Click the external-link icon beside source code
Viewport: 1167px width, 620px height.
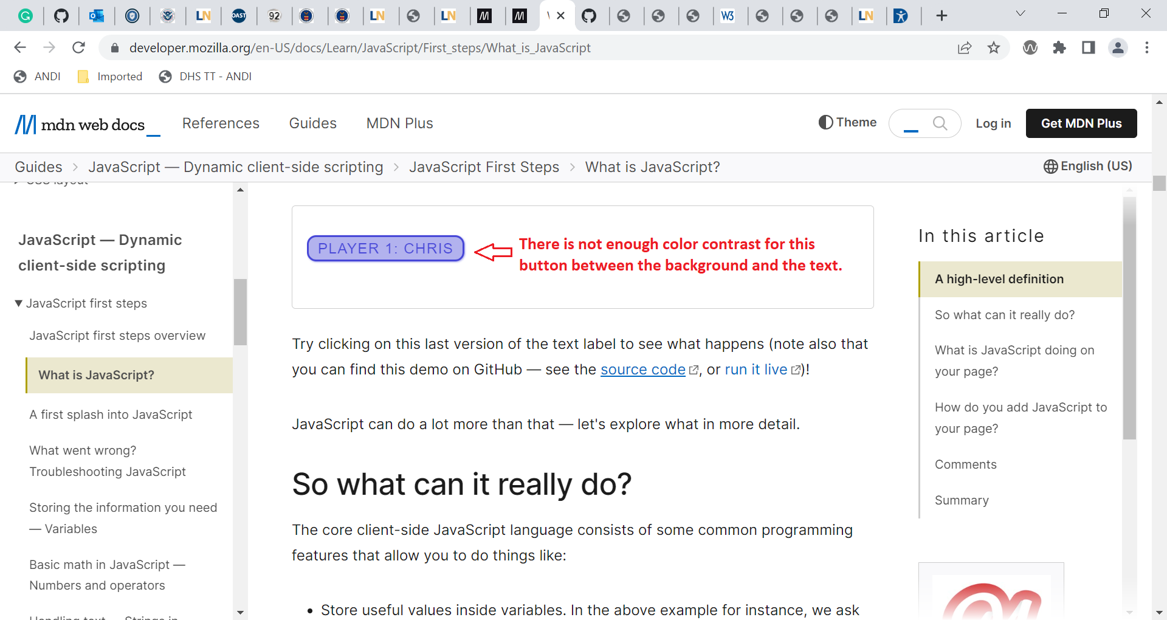point(694,370)
